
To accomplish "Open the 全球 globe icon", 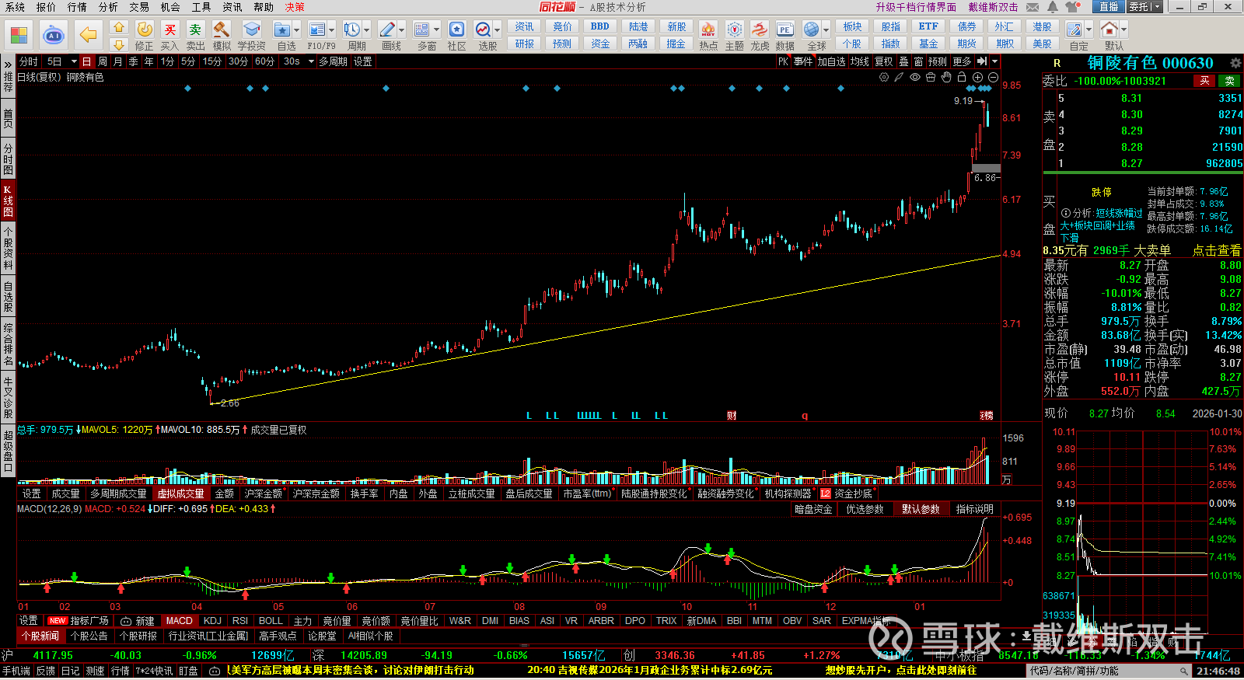I will pyautogui.click(x=812, y=30).
